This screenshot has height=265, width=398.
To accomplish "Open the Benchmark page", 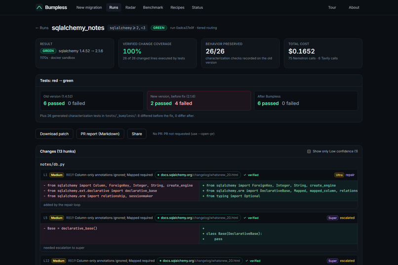I will (x=153, y=7).
